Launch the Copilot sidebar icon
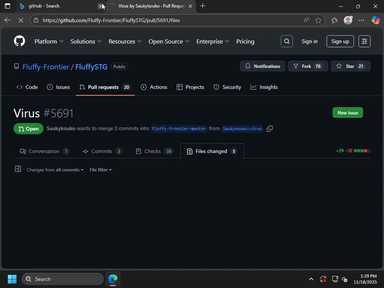The width and height of the screenshot is (384, 288). [x=375, y=20]
